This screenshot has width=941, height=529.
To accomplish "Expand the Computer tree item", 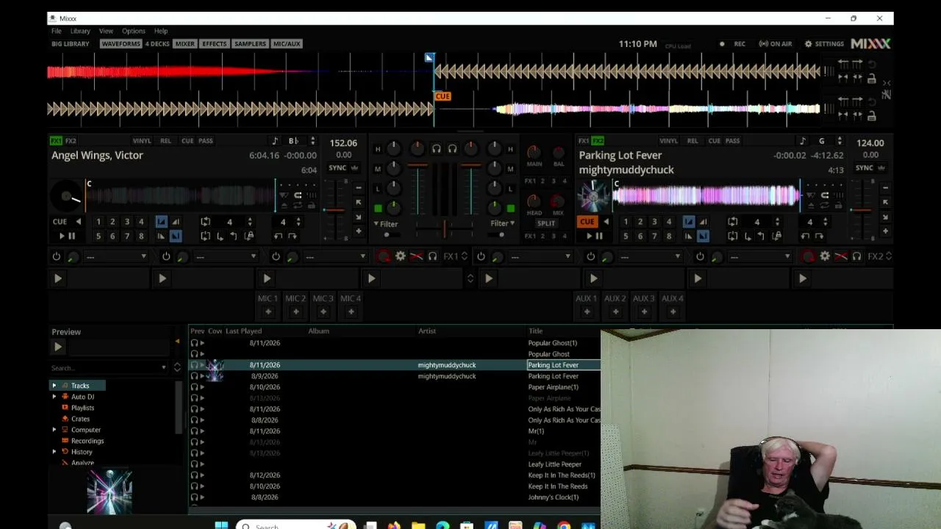I will tap(54, 430).
